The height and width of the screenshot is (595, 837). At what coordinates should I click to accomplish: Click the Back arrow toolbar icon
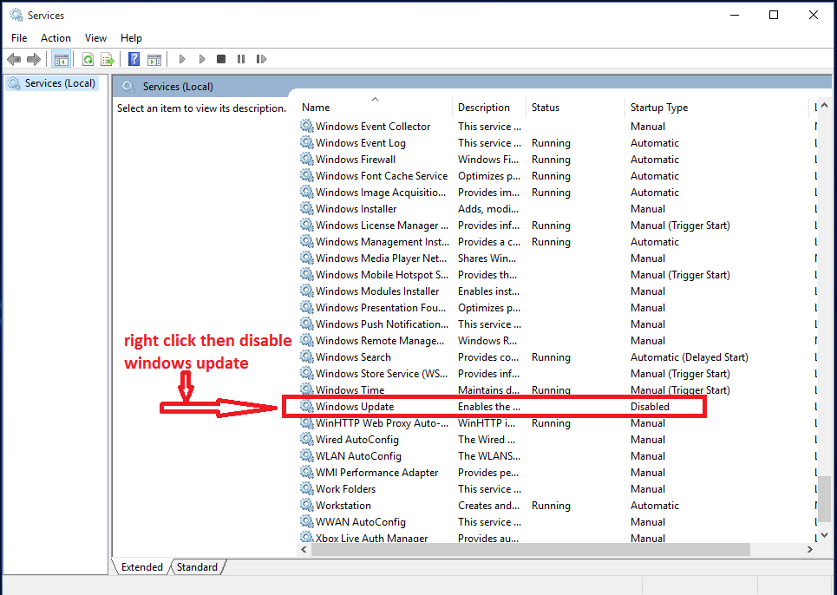click(x=15, y=59)
